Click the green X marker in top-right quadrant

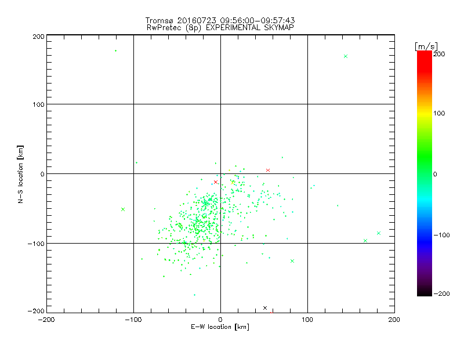tap(346, 56)
